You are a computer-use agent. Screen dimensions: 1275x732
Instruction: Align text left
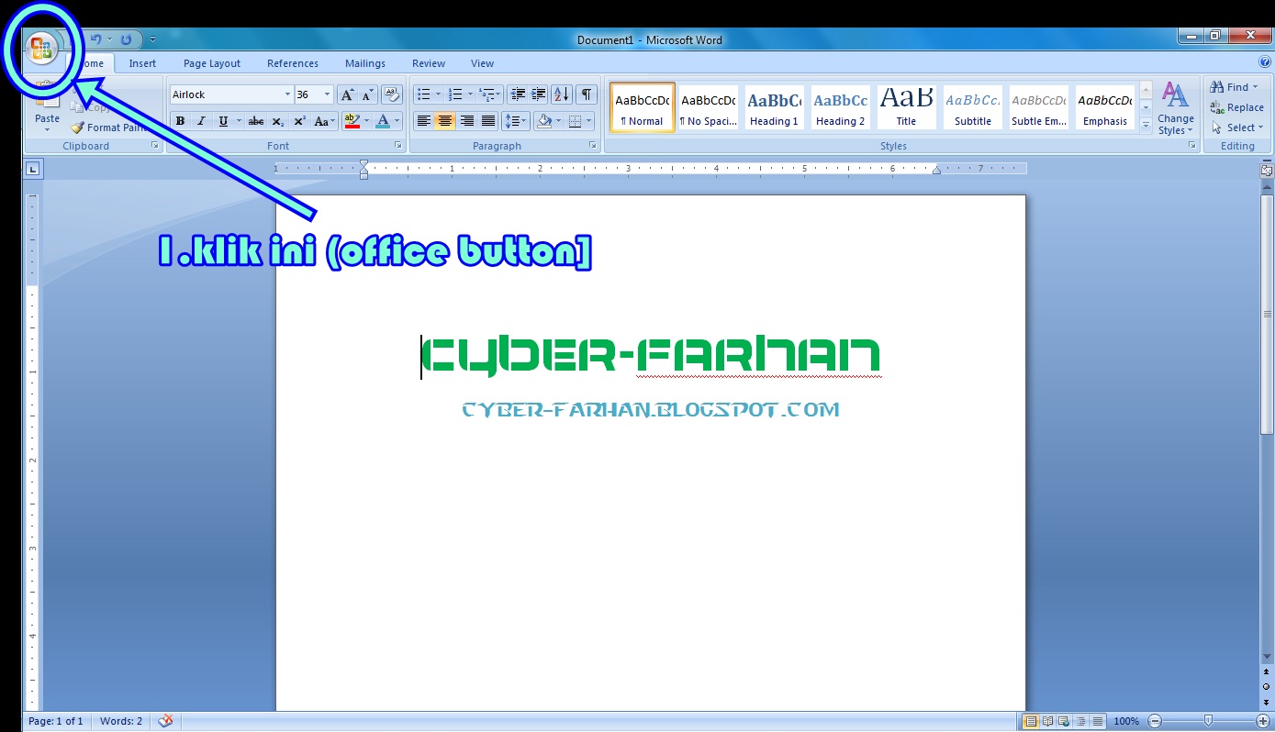(423, 121)
